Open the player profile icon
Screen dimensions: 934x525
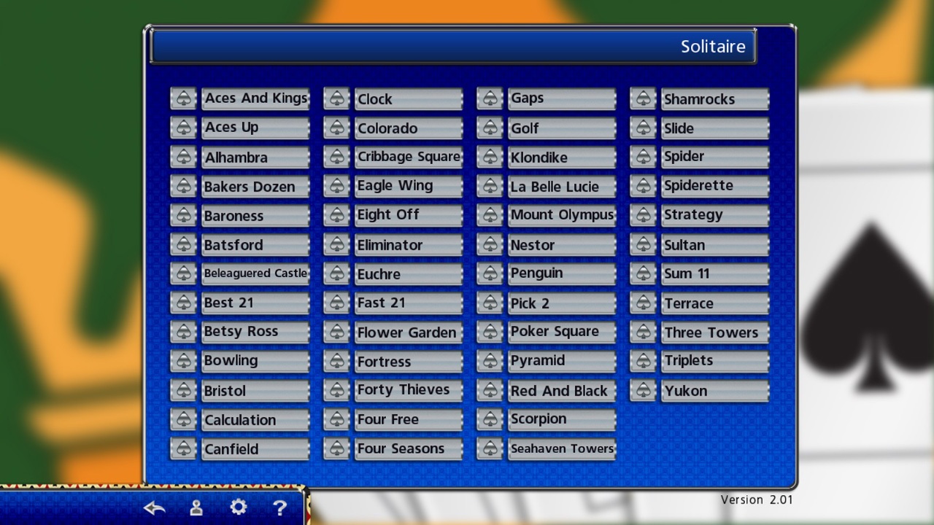tap(196, 508)
